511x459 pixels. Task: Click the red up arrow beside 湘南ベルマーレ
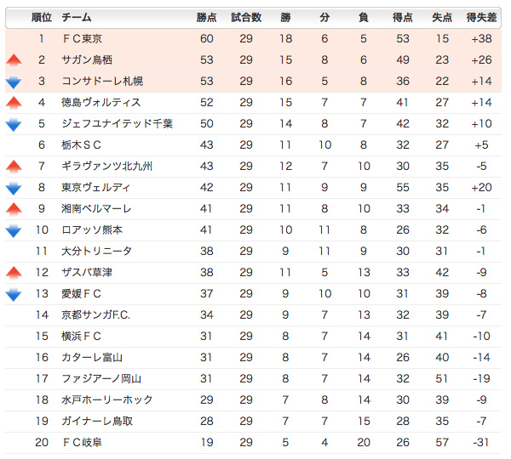tap(14, 209)
